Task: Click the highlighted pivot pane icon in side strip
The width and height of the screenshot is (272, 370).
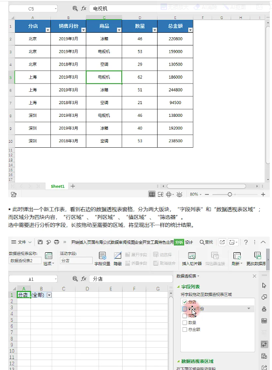Action: (x=264, y=344)
